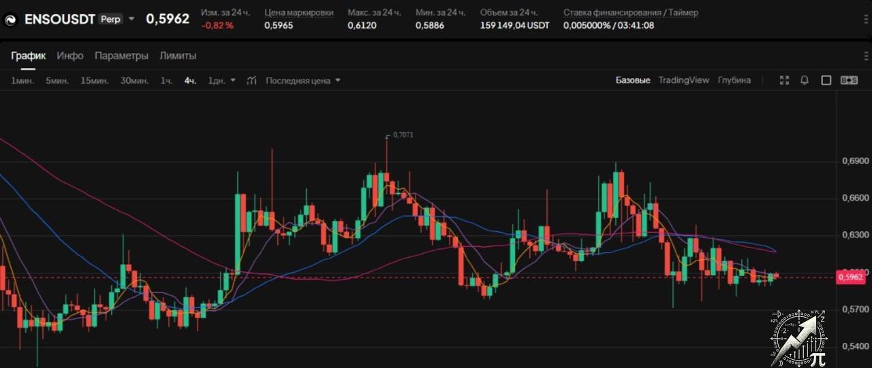Switch to the Лимиты tab
The height and width of the screenshot is (368, 872).
tap(178, 56)
